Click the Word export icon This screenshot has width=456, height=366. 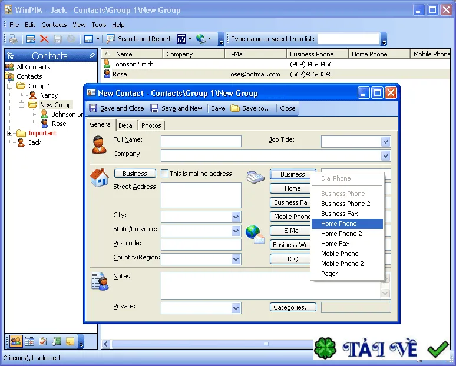181,39
